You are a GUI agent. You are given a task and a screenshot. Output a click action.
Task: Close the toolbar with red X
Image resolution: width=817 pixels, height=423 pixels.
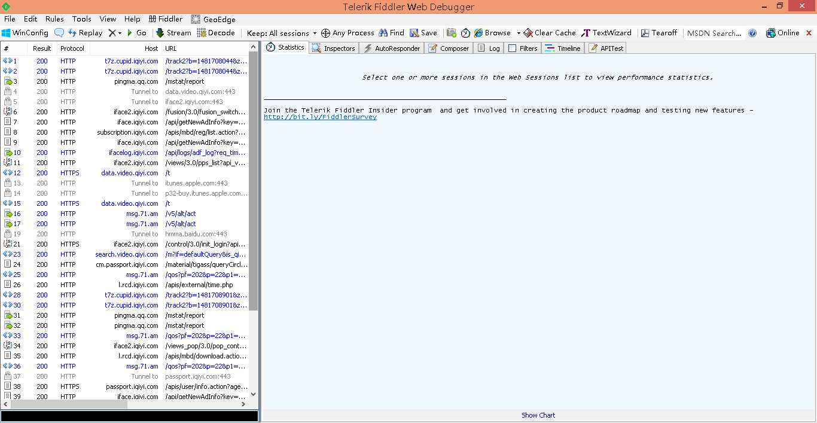[x=809, y=33]
